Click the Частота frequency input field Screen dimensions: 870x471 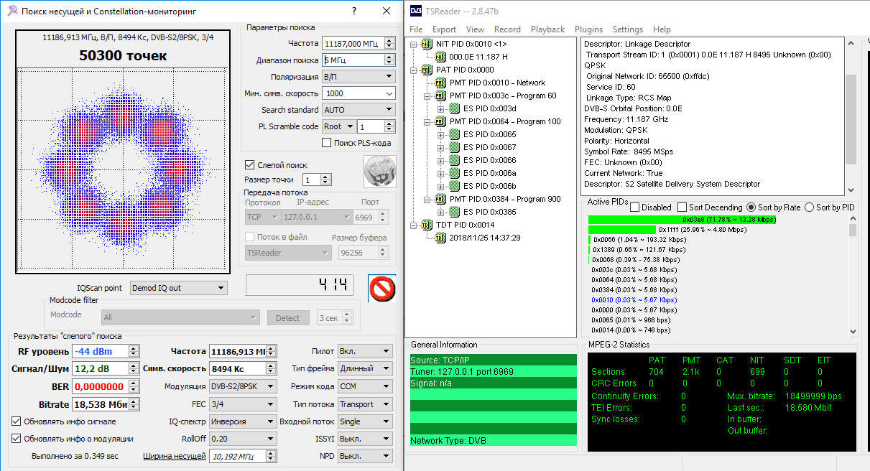(353, 43)
